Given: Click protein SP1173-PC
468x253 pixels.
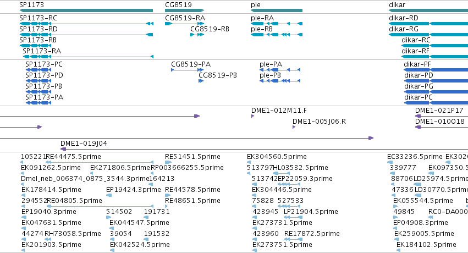Looking at the screenshot, I should 44,64.
